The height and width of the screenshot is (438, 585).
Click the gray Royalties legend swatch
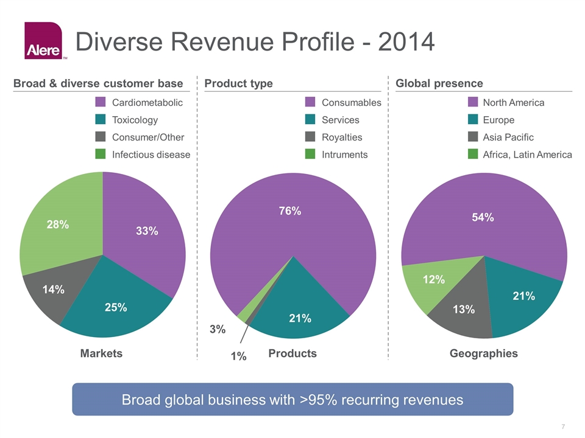tap(310, 137)
